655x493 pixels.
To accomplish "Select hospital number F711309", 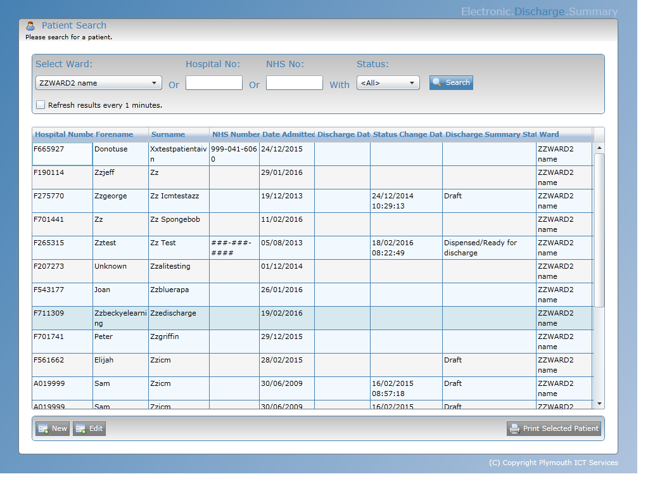I will click(x=49, y=313).
